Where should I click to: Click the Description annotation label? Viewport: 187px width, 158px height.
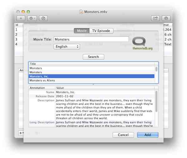click(46, 100)
